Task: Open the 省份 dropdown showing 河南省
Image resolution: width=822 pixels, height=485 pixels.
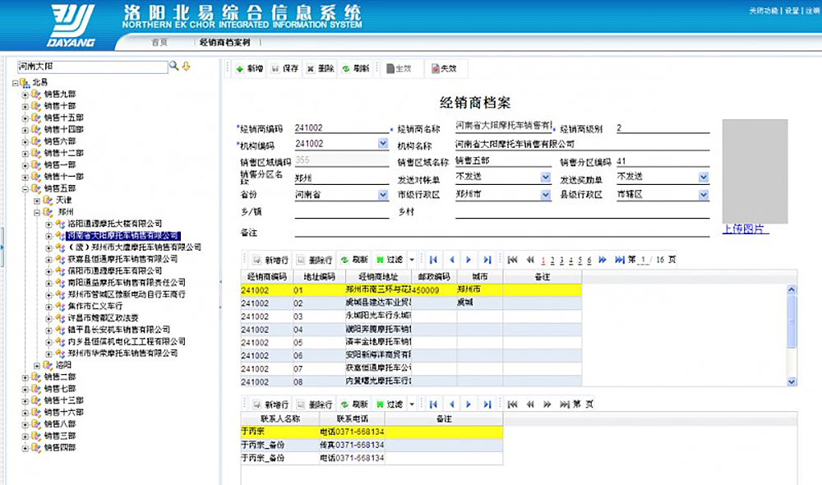Action: [x=383, y=195]
